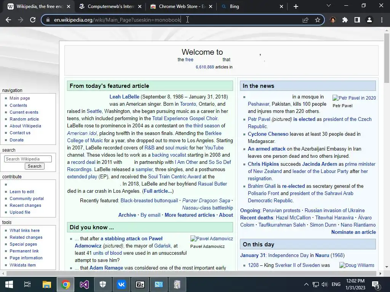Open About Wikipedia link
Image resolution: width=390 pixels, height=292 pixels.
pyautogui.click(x=26, y=126)
